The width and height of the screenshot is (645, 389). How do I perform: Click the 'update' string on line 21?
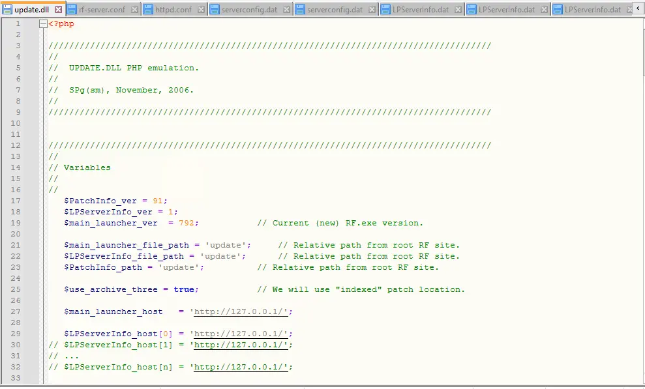(x=226, y=245)
